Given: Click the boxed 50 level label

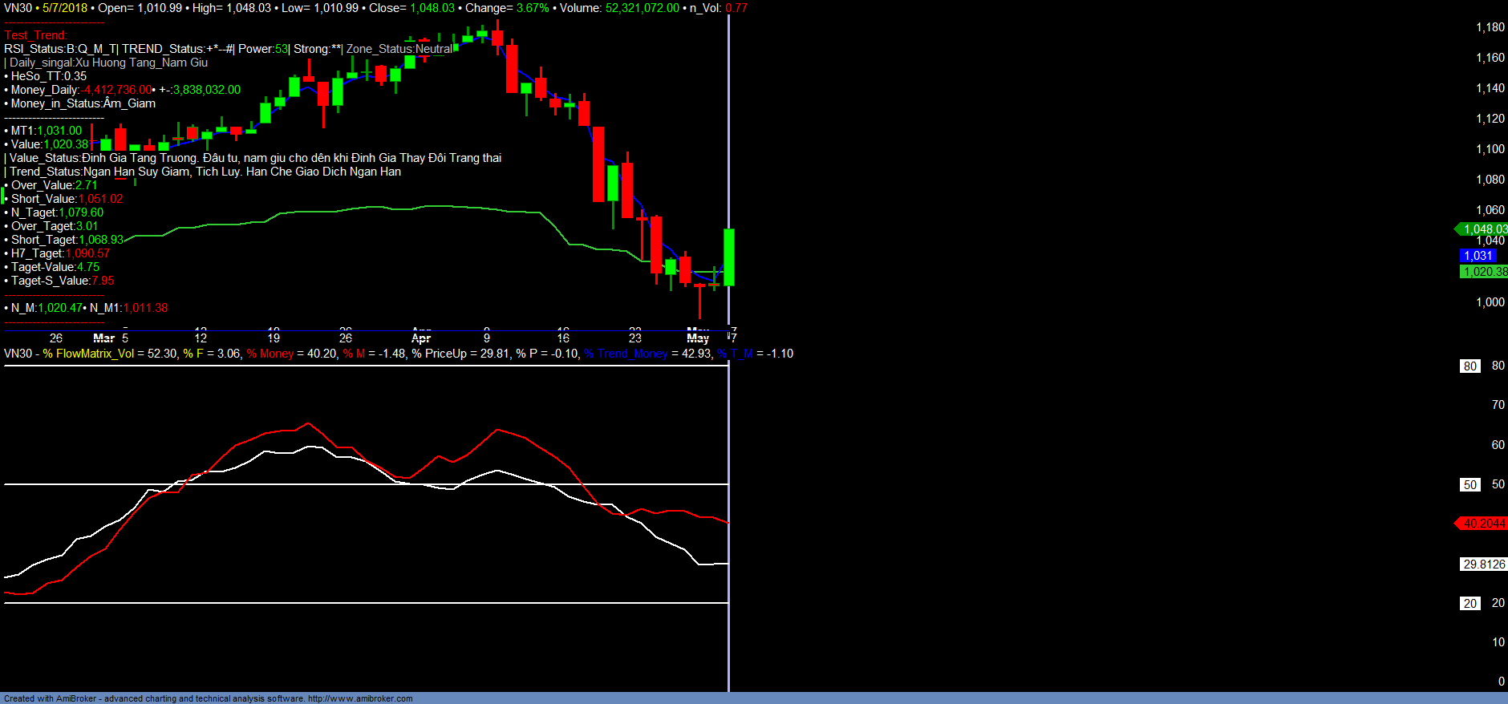Looking at the screenshot, I should pyautogui.click(x=1469, y=485).
